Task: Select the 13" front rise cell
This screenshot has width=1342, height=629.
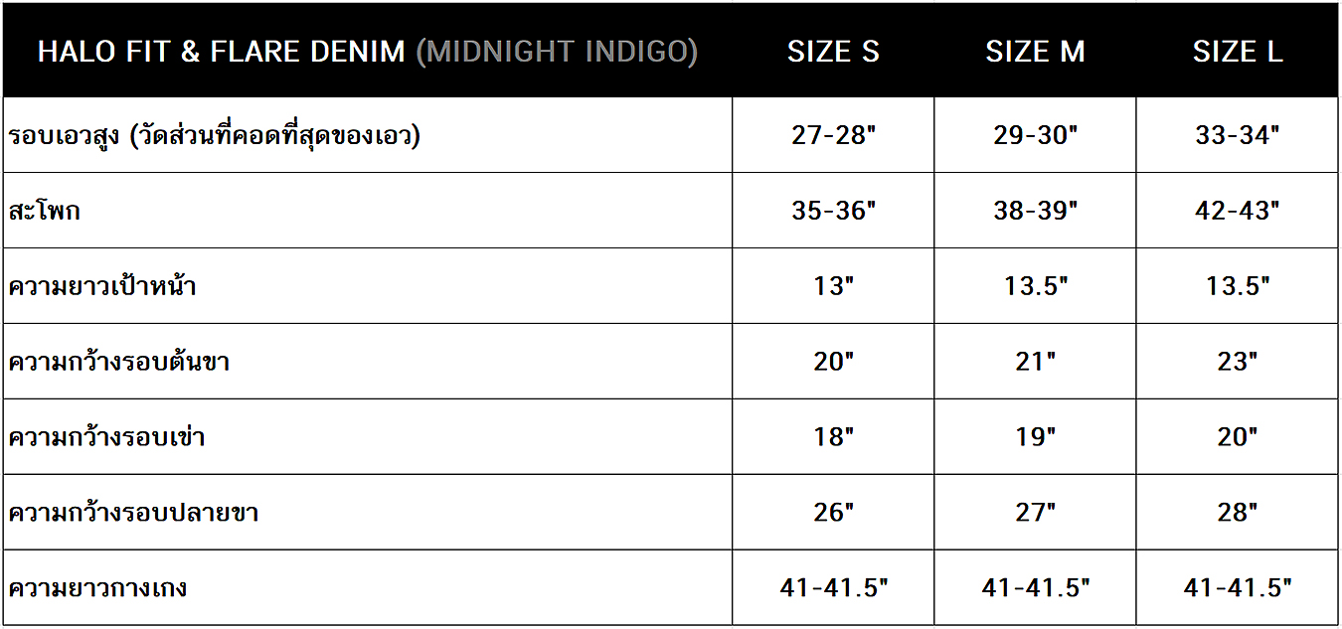Action: pyautogui.click(x=833, y=286)
